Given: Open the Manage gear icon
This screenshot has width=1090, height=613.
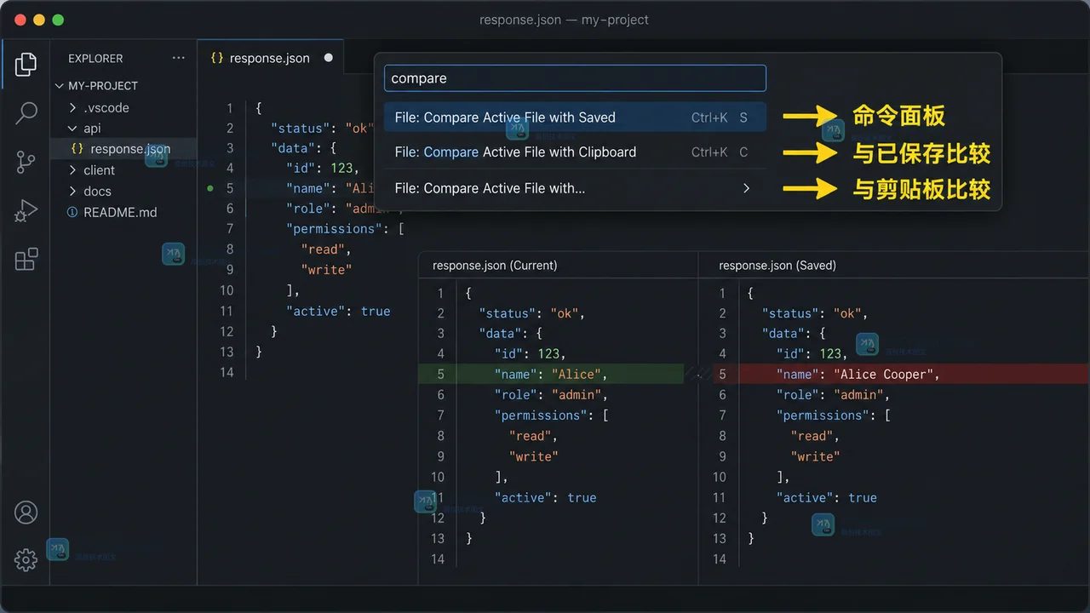Looking at the screenshot, I should [x=26, y=559].
